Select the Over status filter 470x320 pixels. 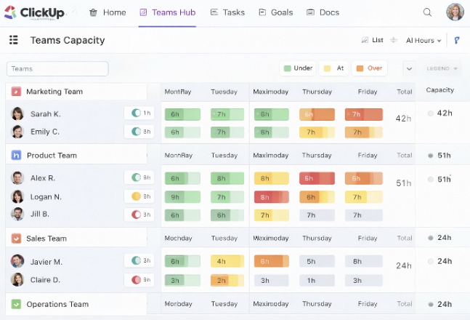click(x=369, y=68)
